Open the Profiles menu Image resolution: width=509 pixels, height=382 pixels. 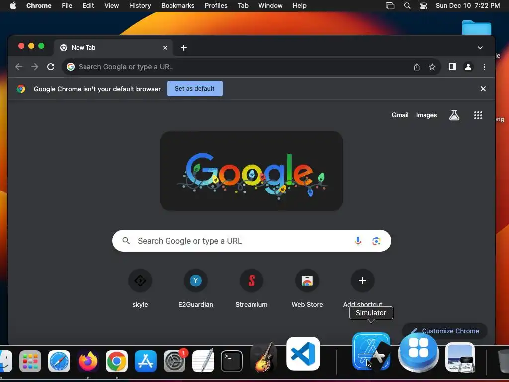[x=216, y=6]
